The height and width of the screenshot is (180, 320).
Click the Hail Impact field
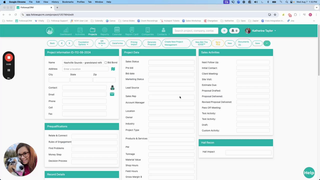point(248,152)
